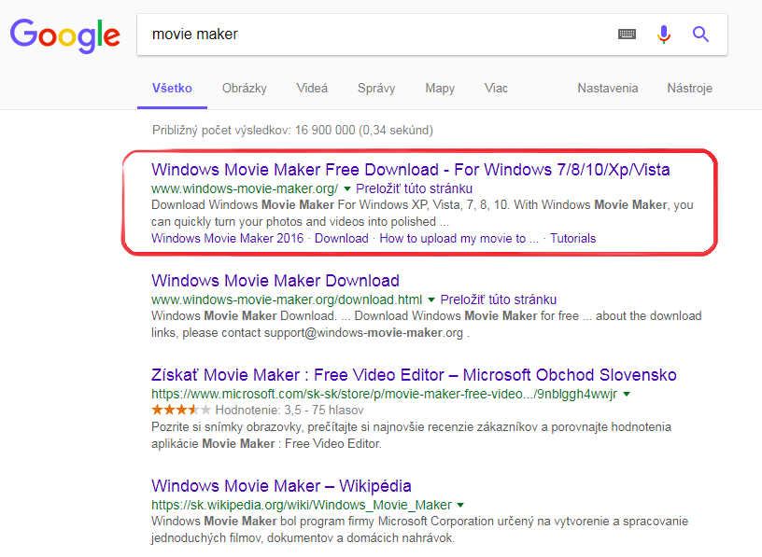Click the magnifying glass search button
The width and height of the screenshot is (762, 557).
[700, 35]
